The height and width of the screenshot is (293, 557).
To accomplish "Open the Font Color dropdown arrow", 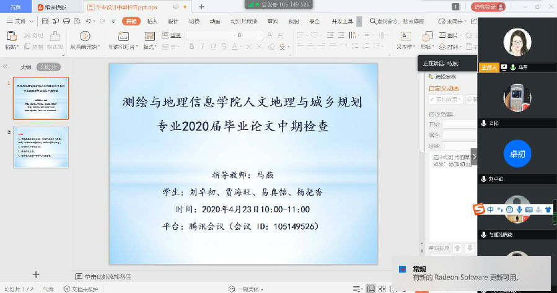I will tap(241, 46).
